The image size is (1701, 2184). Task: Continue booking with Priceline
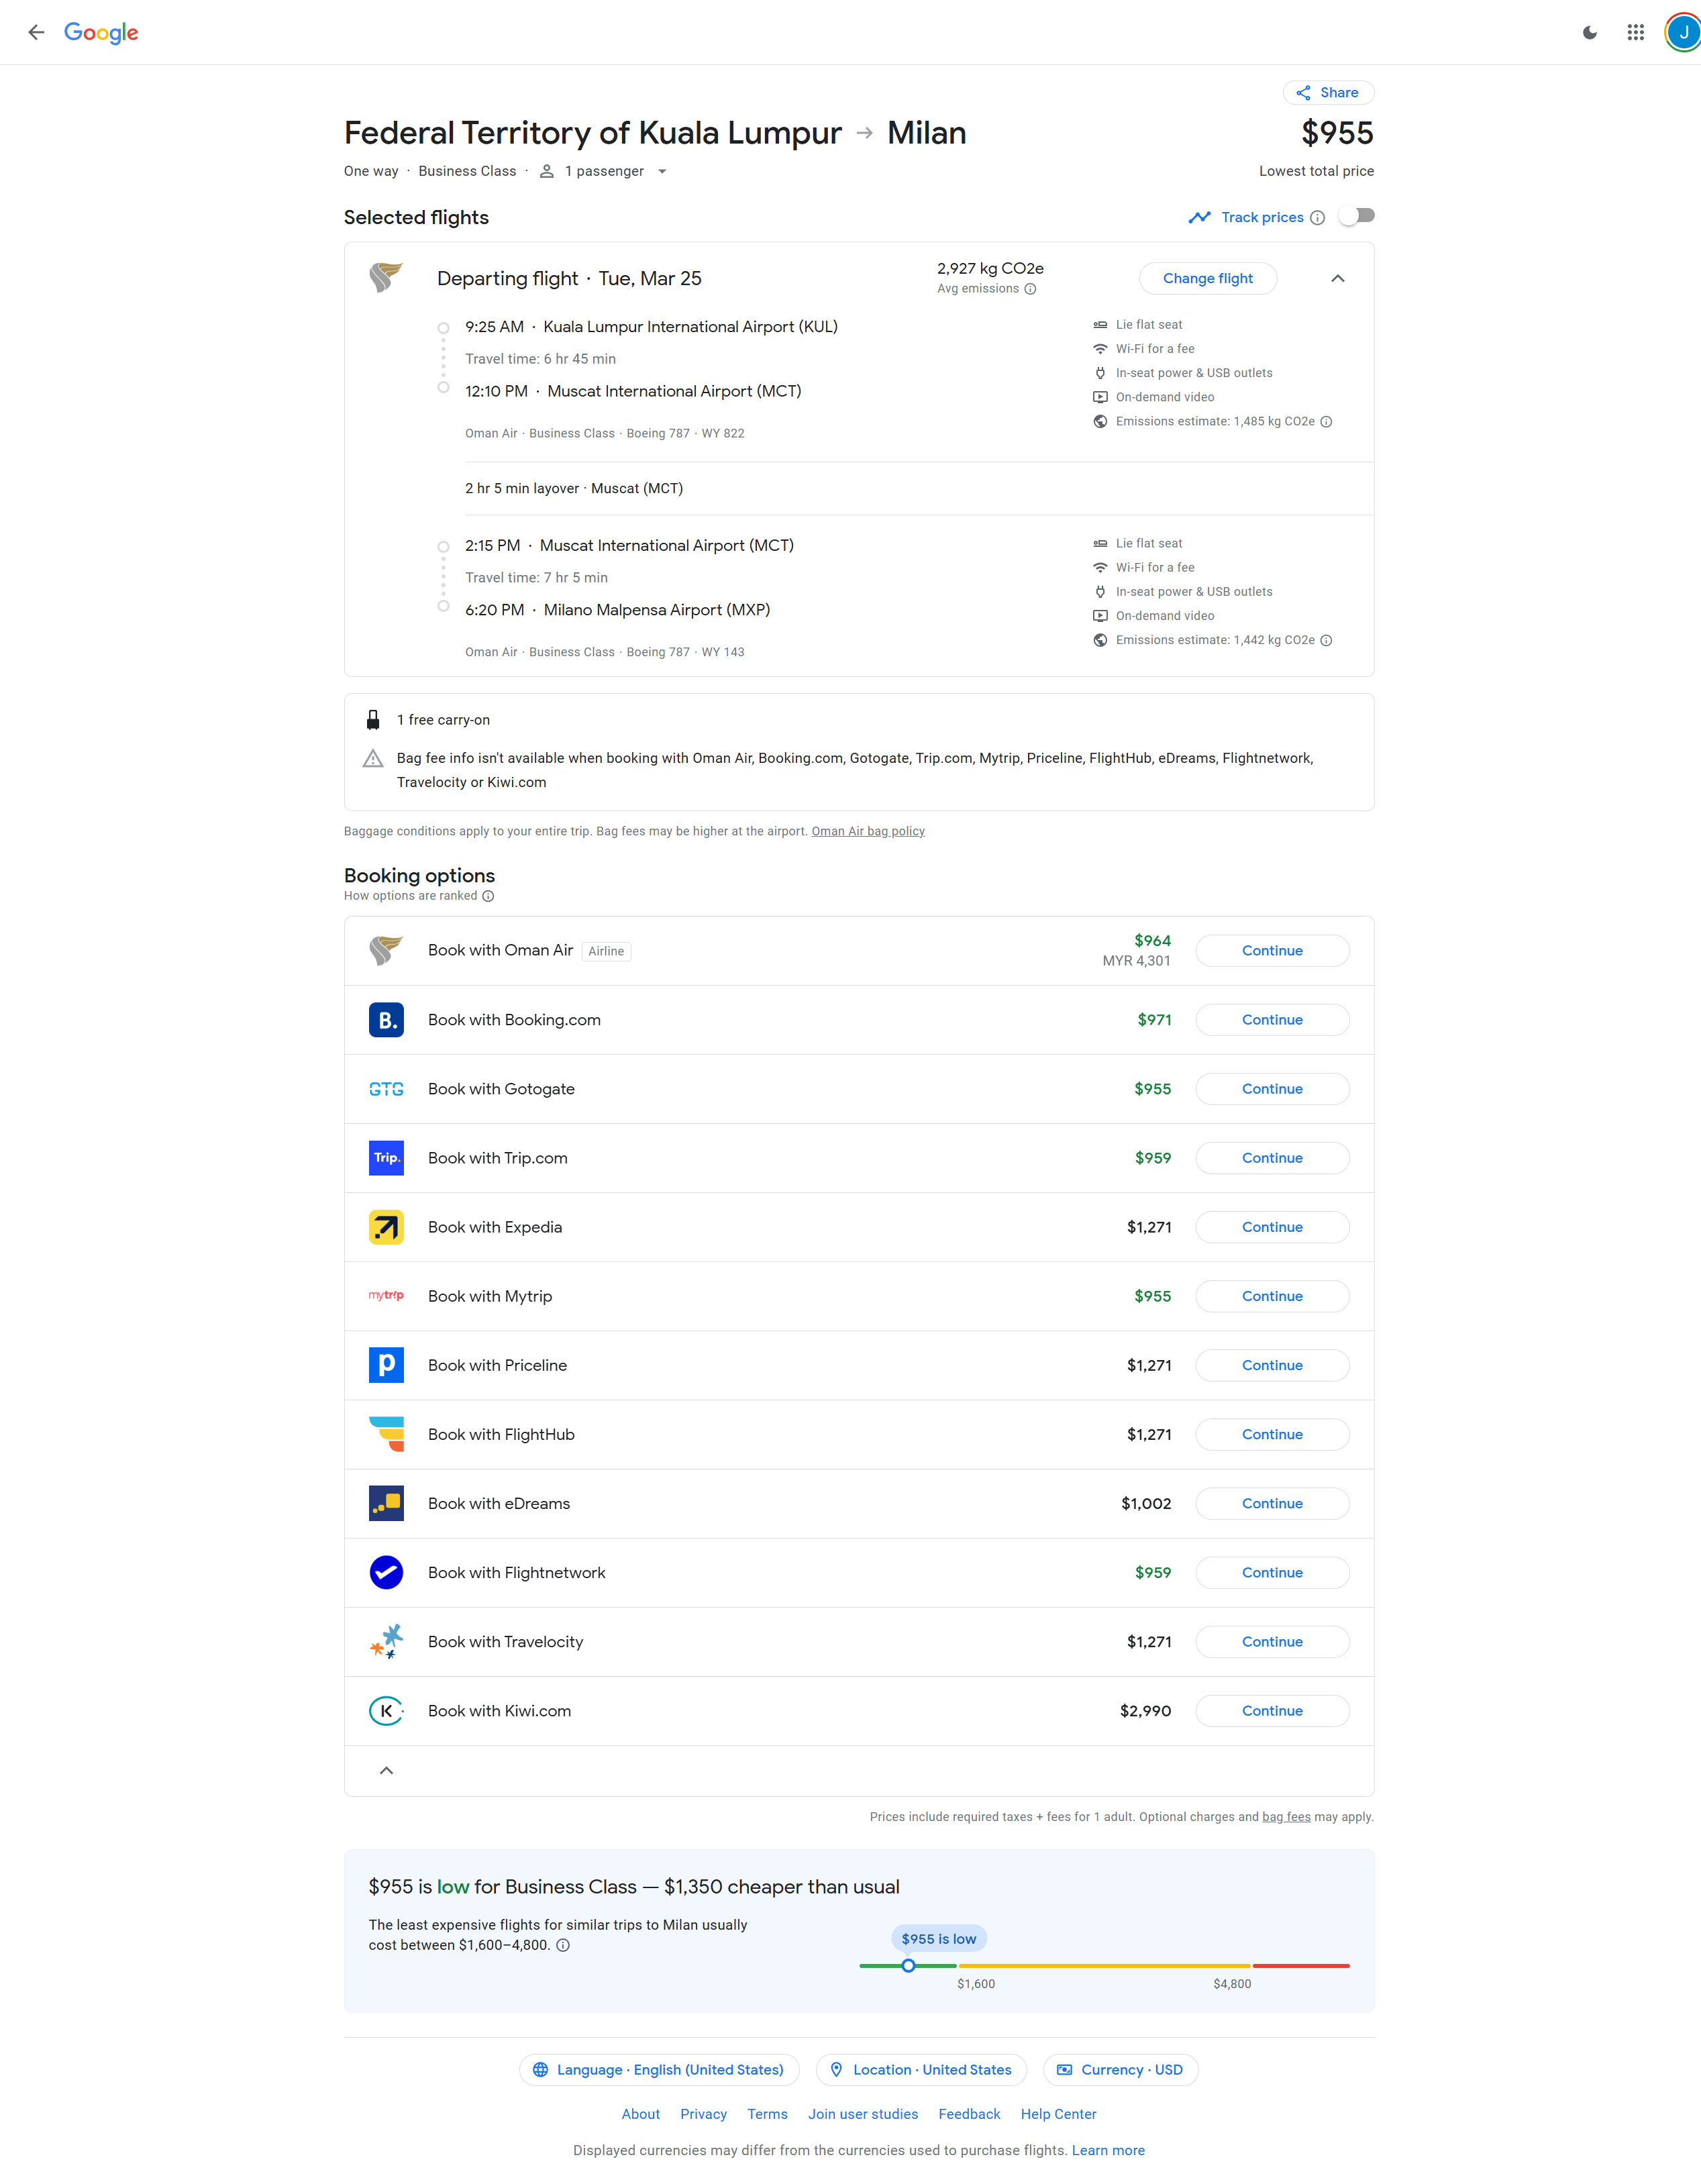(x=1272, y=1365)
